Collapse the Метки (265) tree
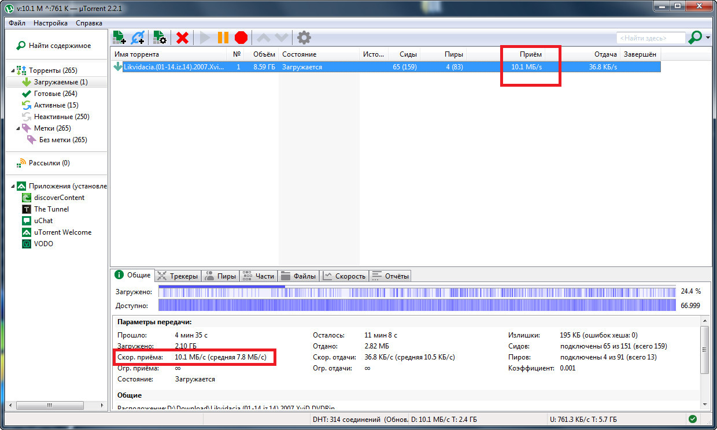Viewport: 717px width, 430px height. (x=18, y=128)
